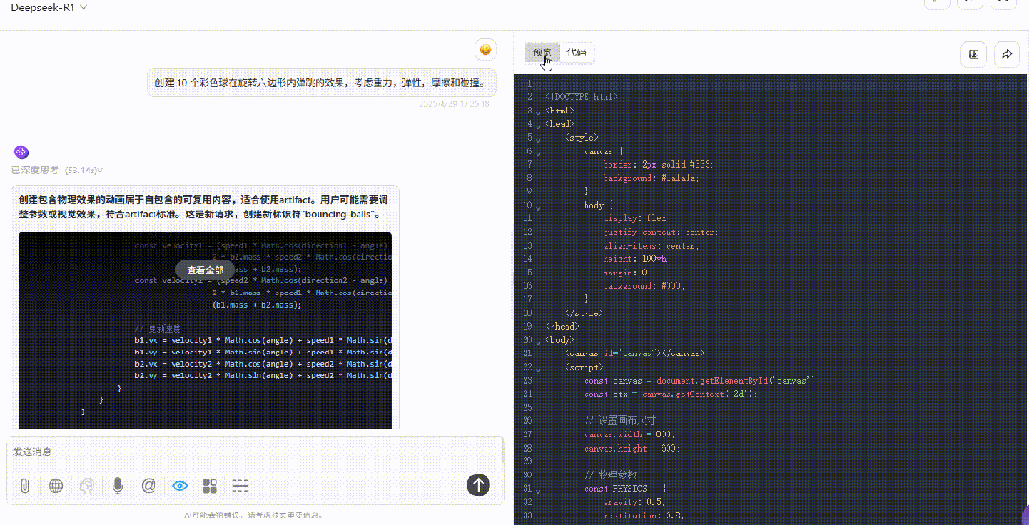This screenshot has width=1029, height=525.
Task: Click the round send arrow button
Action: pyautogui.click(x=479, y=484)
